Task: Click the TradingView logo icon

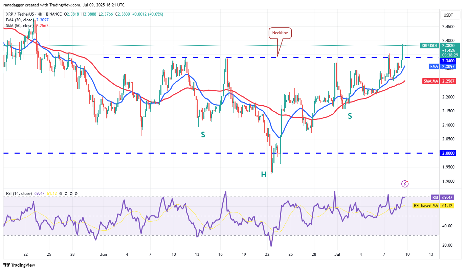Action: click(x=6, y=265)
